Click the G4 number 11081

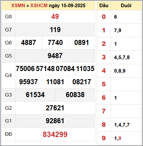click(55, 82)
